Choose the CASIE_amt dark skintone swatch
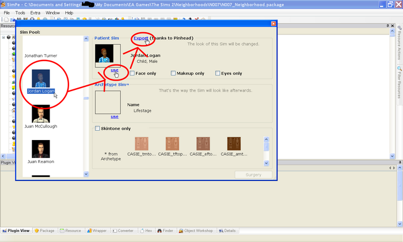The image size is (403, 242). tap(234, 143)
